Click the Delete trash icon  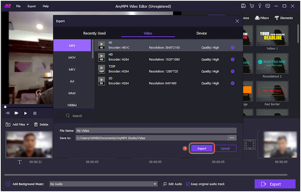[36, 125]
